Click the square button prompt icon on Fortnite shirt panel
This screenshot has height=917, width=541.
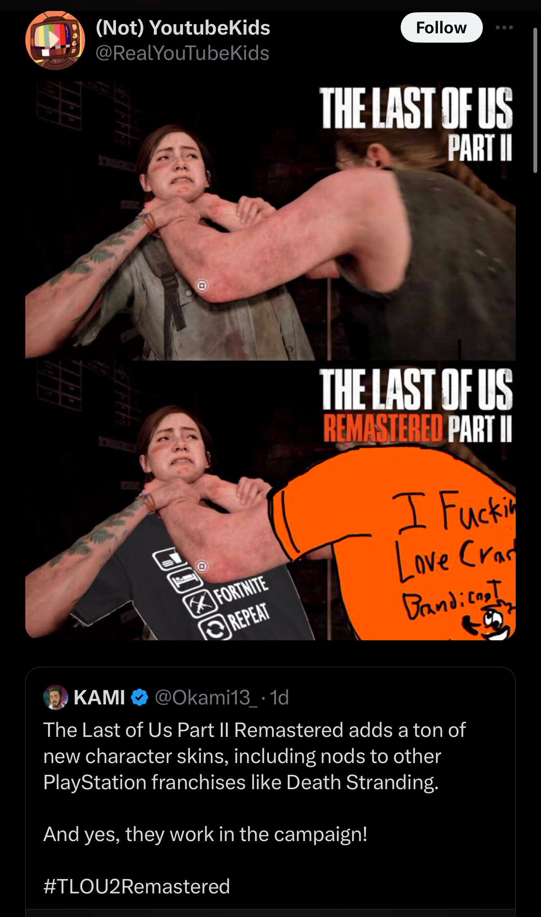tap(202, 566)
